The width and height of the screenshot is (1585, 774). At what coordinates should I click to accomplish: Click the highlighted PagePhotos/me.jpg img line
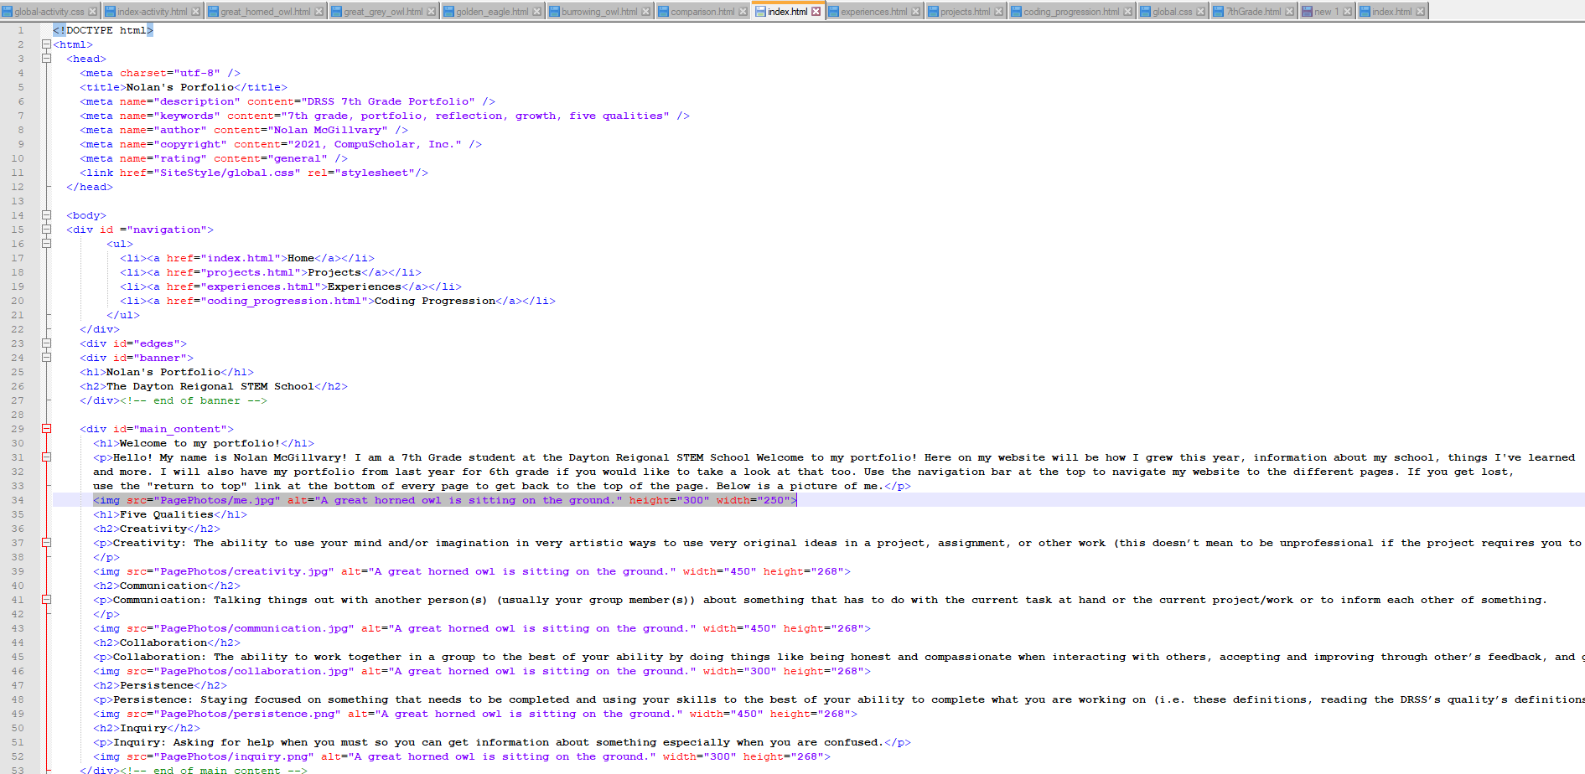point(445,500)
